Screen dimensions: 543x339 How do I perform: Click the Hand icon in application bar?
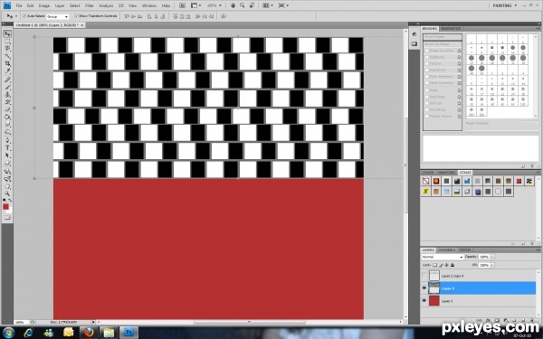click(x=233, y=5)
